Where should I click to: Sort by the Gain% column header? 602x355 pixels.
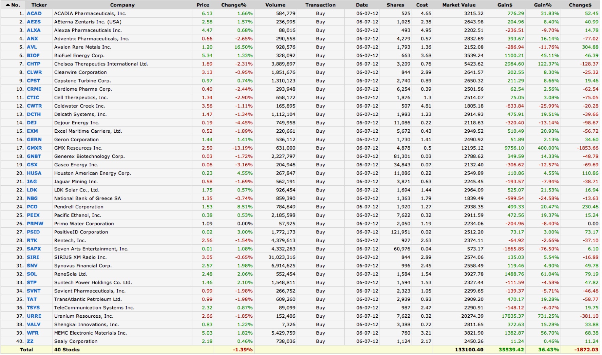point(543,5)
